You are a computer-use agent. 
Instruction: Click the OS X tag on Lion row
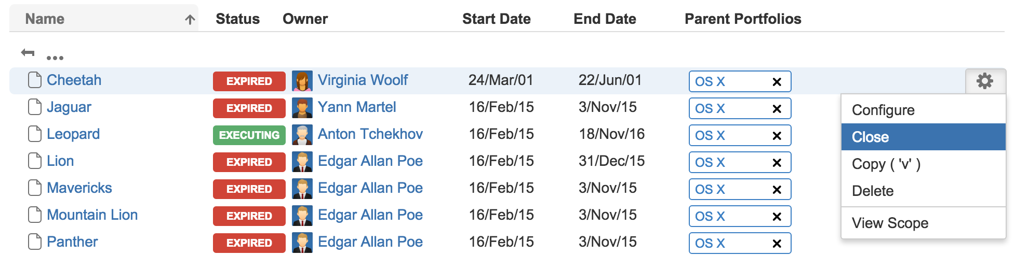coord(710,163)
